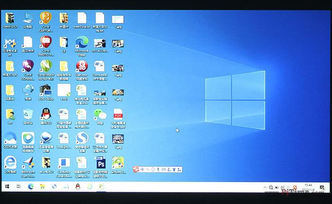Open the Sogou soft keyboard

click(x=164, y=169)
